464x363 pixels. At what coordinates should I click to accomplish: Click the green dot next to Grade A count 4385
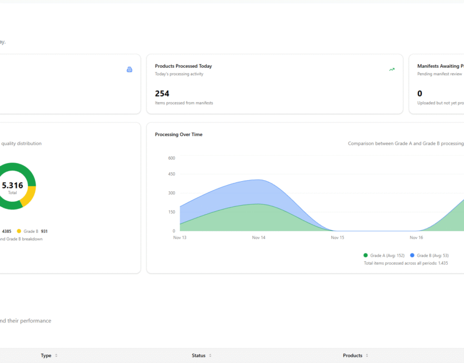[0, 231]
